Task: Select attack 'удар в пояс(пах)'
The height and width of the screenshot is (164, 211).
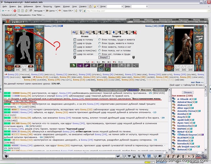Action: point(75,50)
